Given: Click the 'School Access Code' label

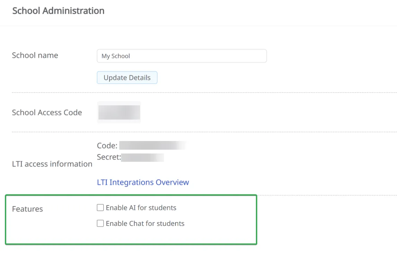Looking at the screenshot, I should tap(47, 113).
